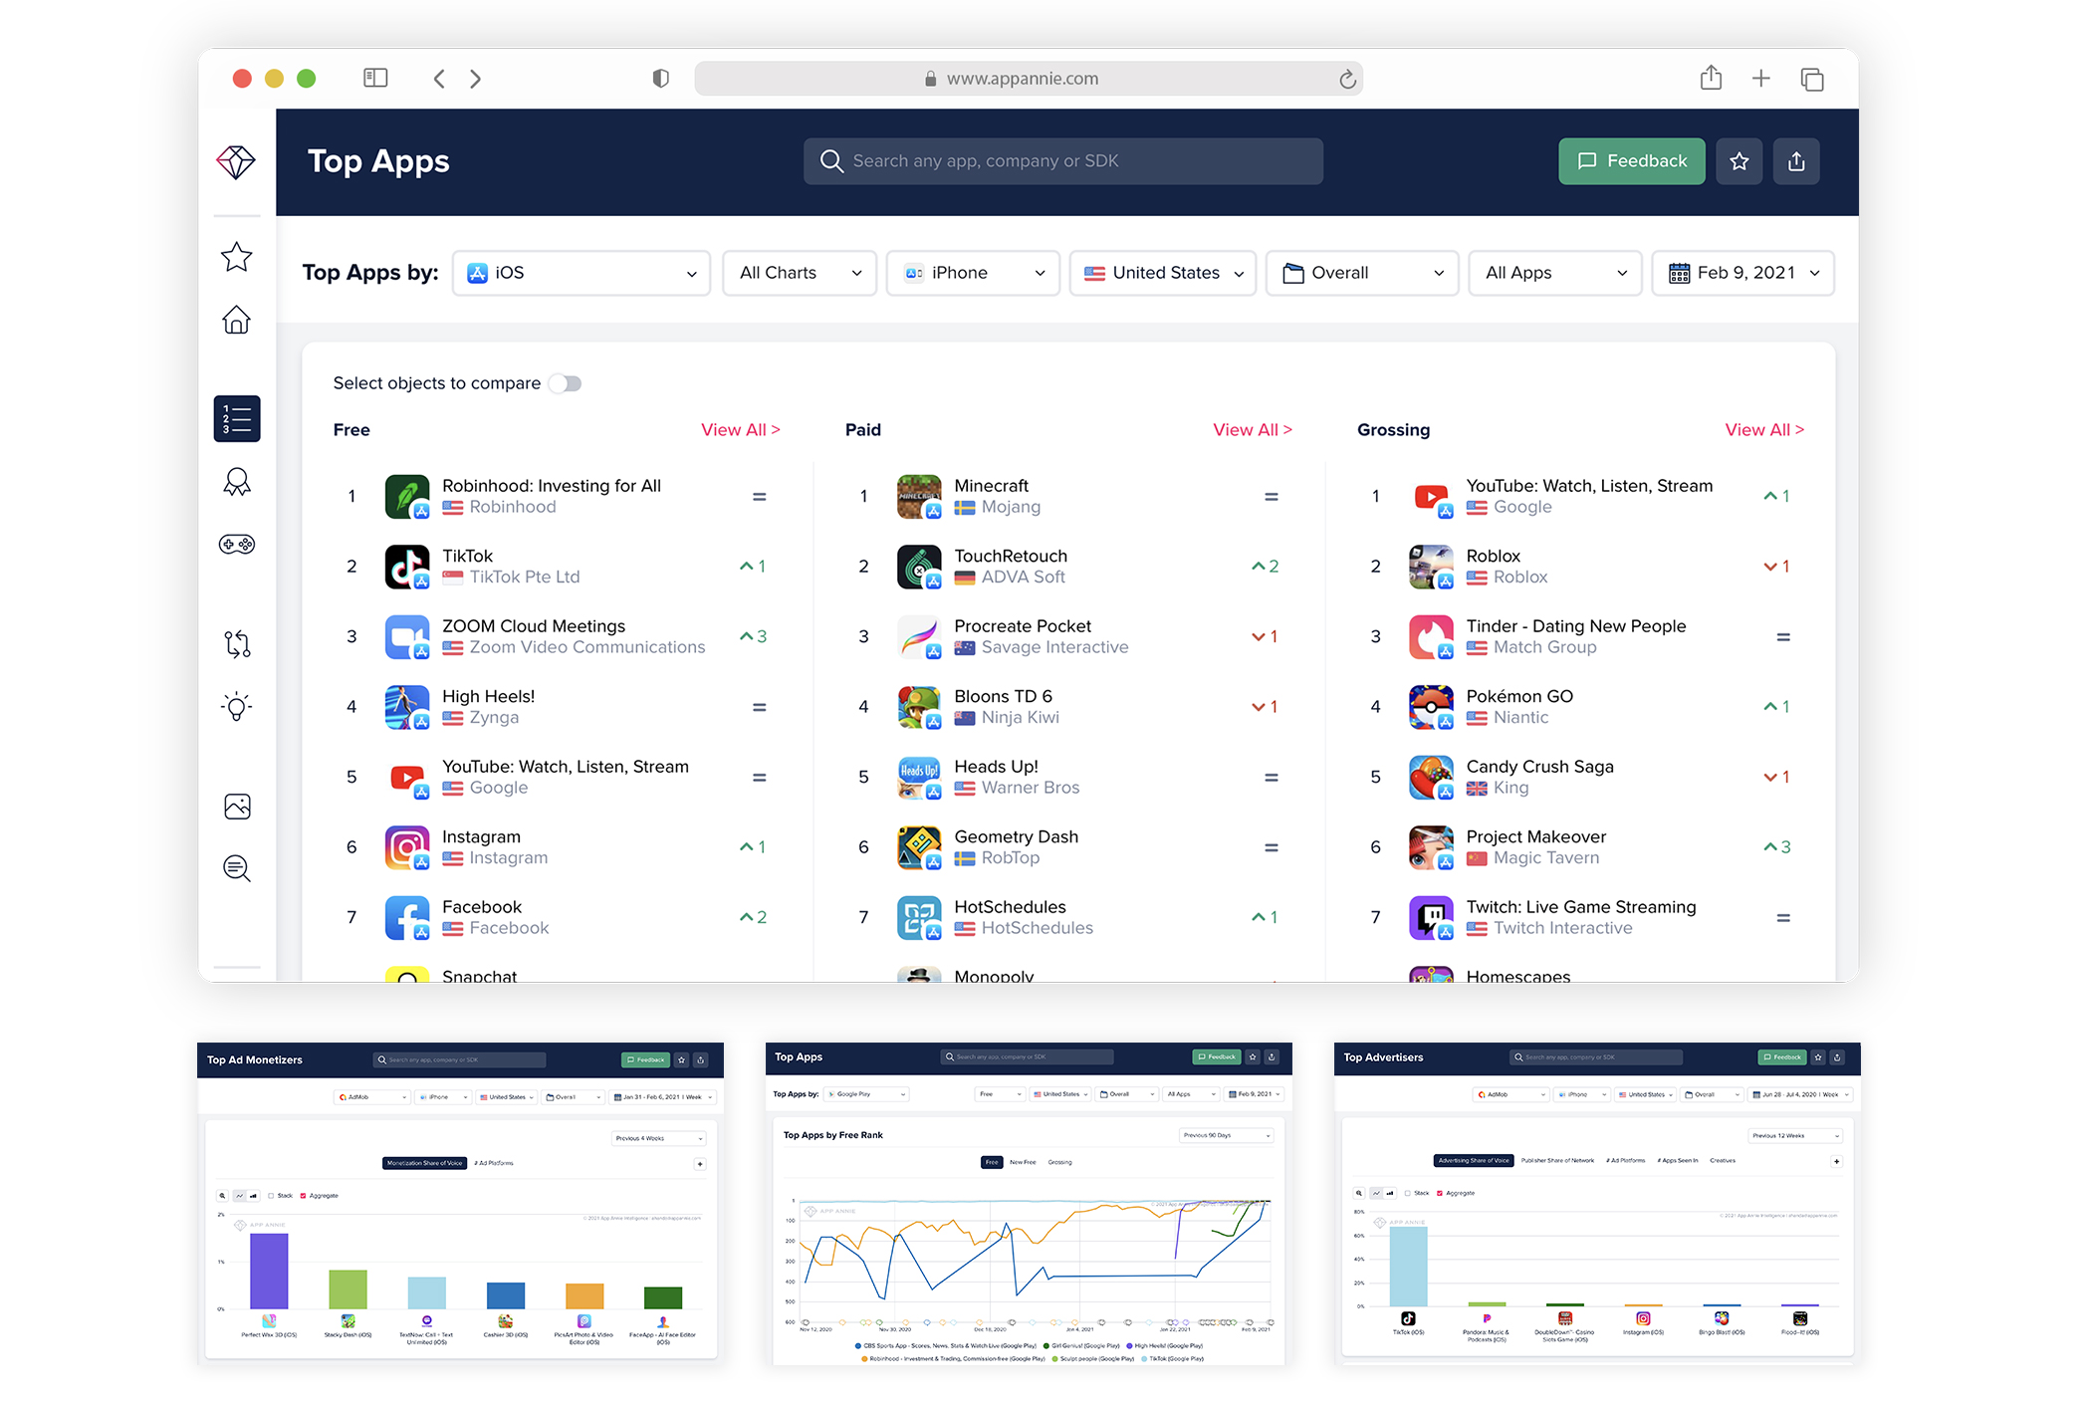The height and width of the screenshot is (1401, 2091).
Task: Click View All for the Paid list
Action: (1253, 430)
